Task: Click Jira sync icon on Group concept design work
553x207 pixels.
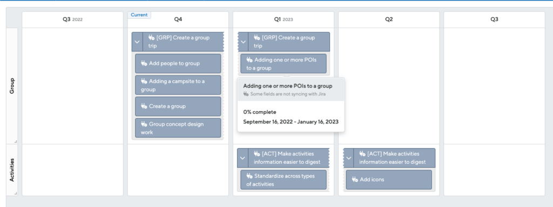Action: [x=144, y=124]
